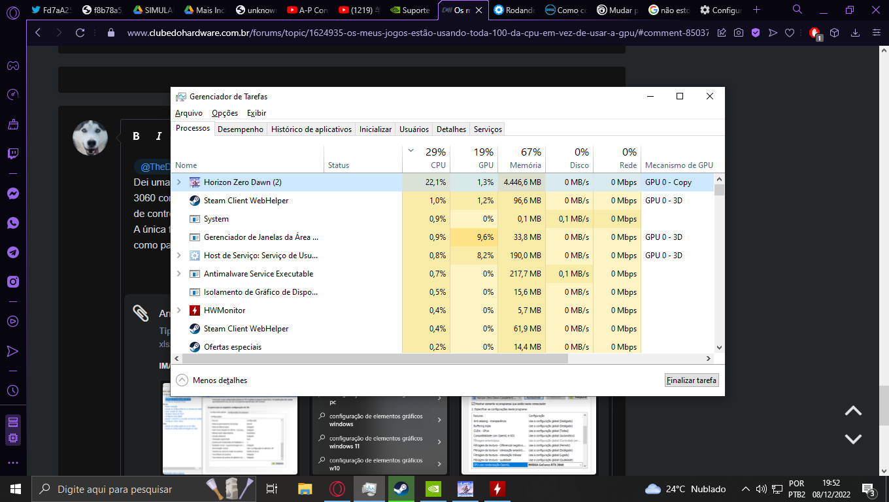Go back with the browser back arrow
This screenshot has height=502, width=889.
pos(38,33)
